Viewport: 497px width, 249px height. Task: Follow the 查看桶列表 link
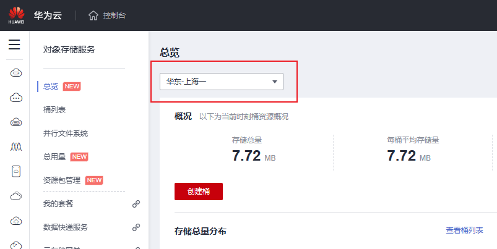click(464, 230)
